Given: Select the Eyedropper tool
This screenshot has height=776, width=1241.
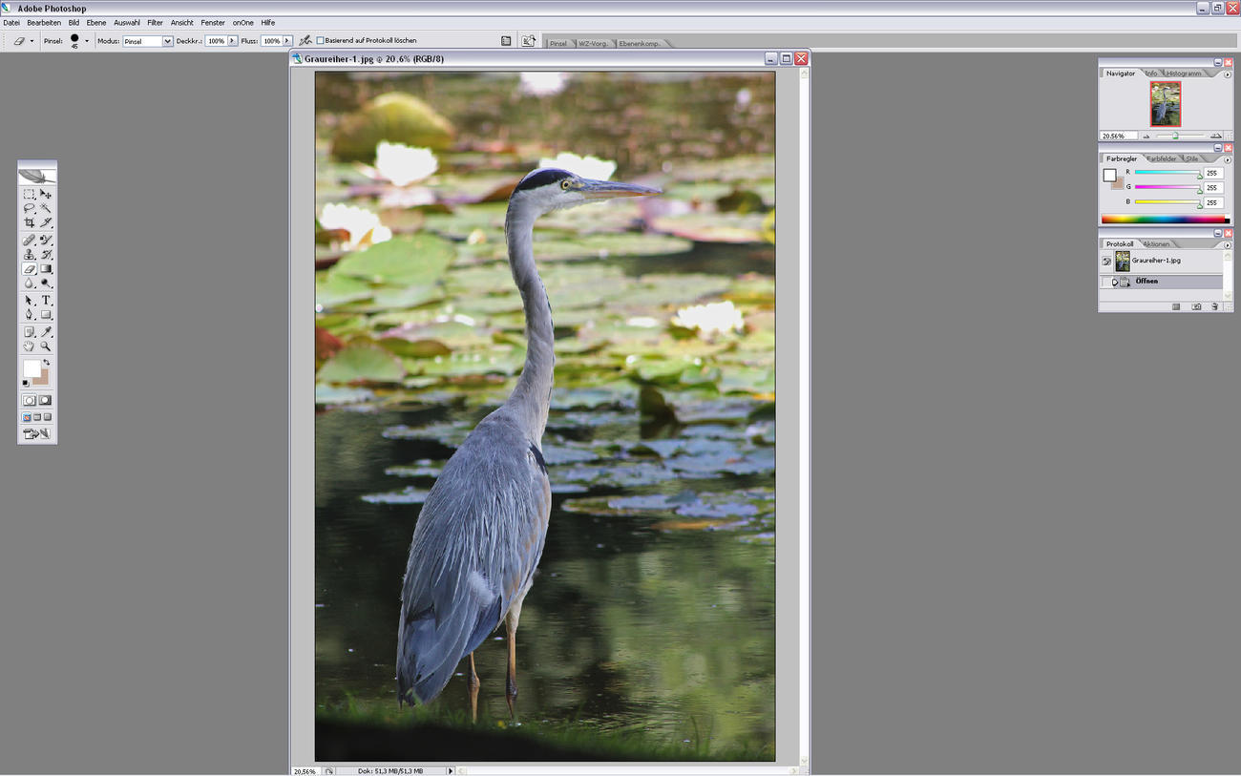Looking at the screenshot, I should click(x=46, y=332).
